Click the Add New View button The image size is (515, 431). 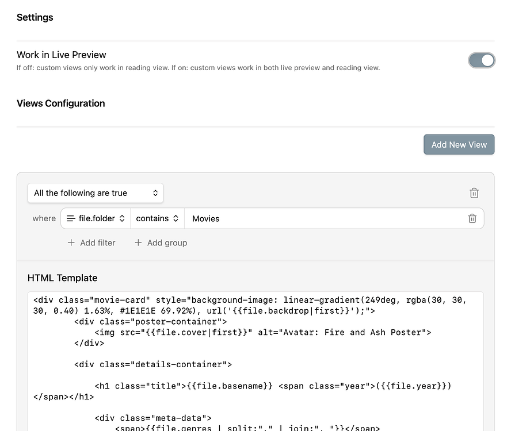click(x=459, y=144)
